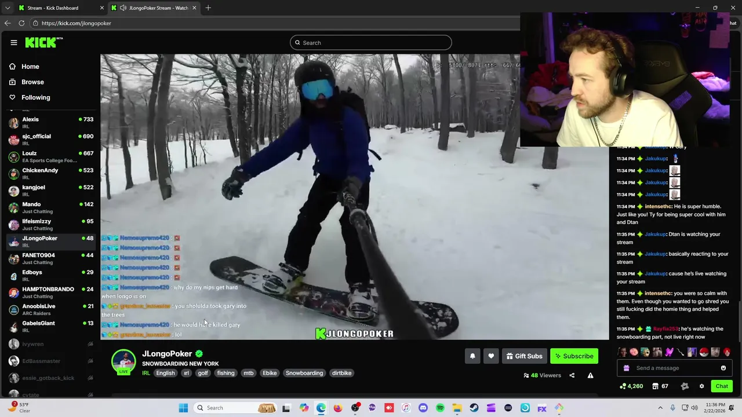The image size is (742, 417).
Task: Open the emoji picker in chat box
Action: [723, 368]
